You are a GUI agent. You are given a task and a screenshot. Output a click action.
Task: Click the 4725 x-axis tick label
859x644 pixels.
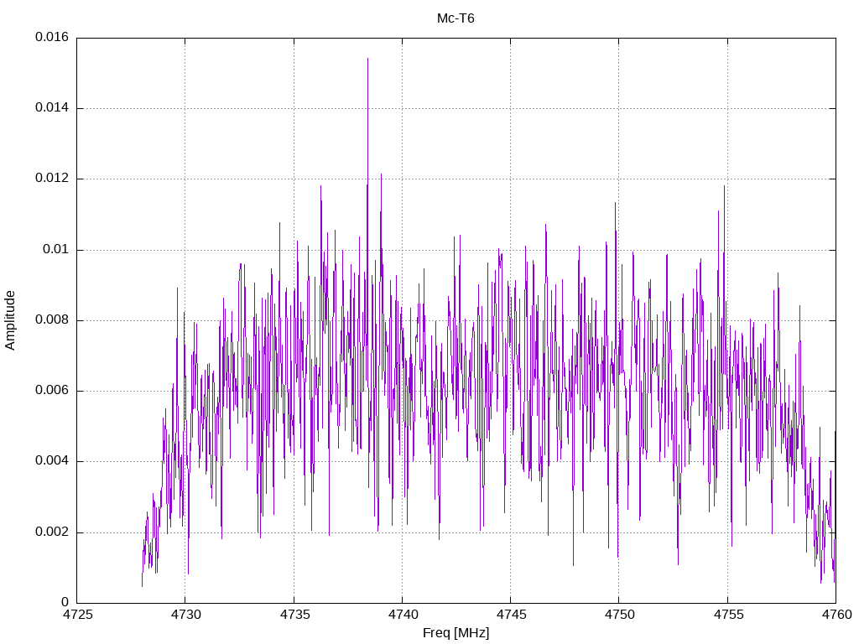pyautogui.click(x=77, y=615)
